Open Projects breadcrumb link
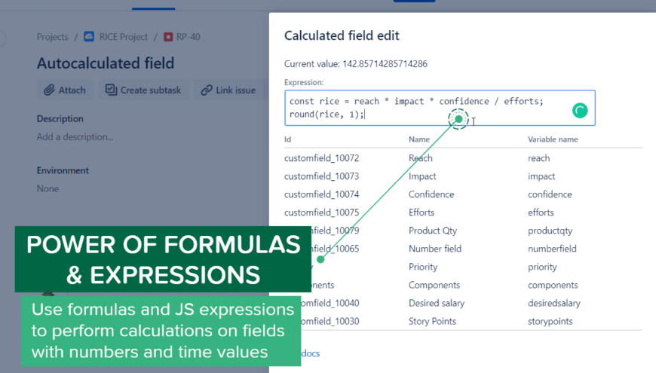This screenshot has height=373, width=656. [52, 37]
